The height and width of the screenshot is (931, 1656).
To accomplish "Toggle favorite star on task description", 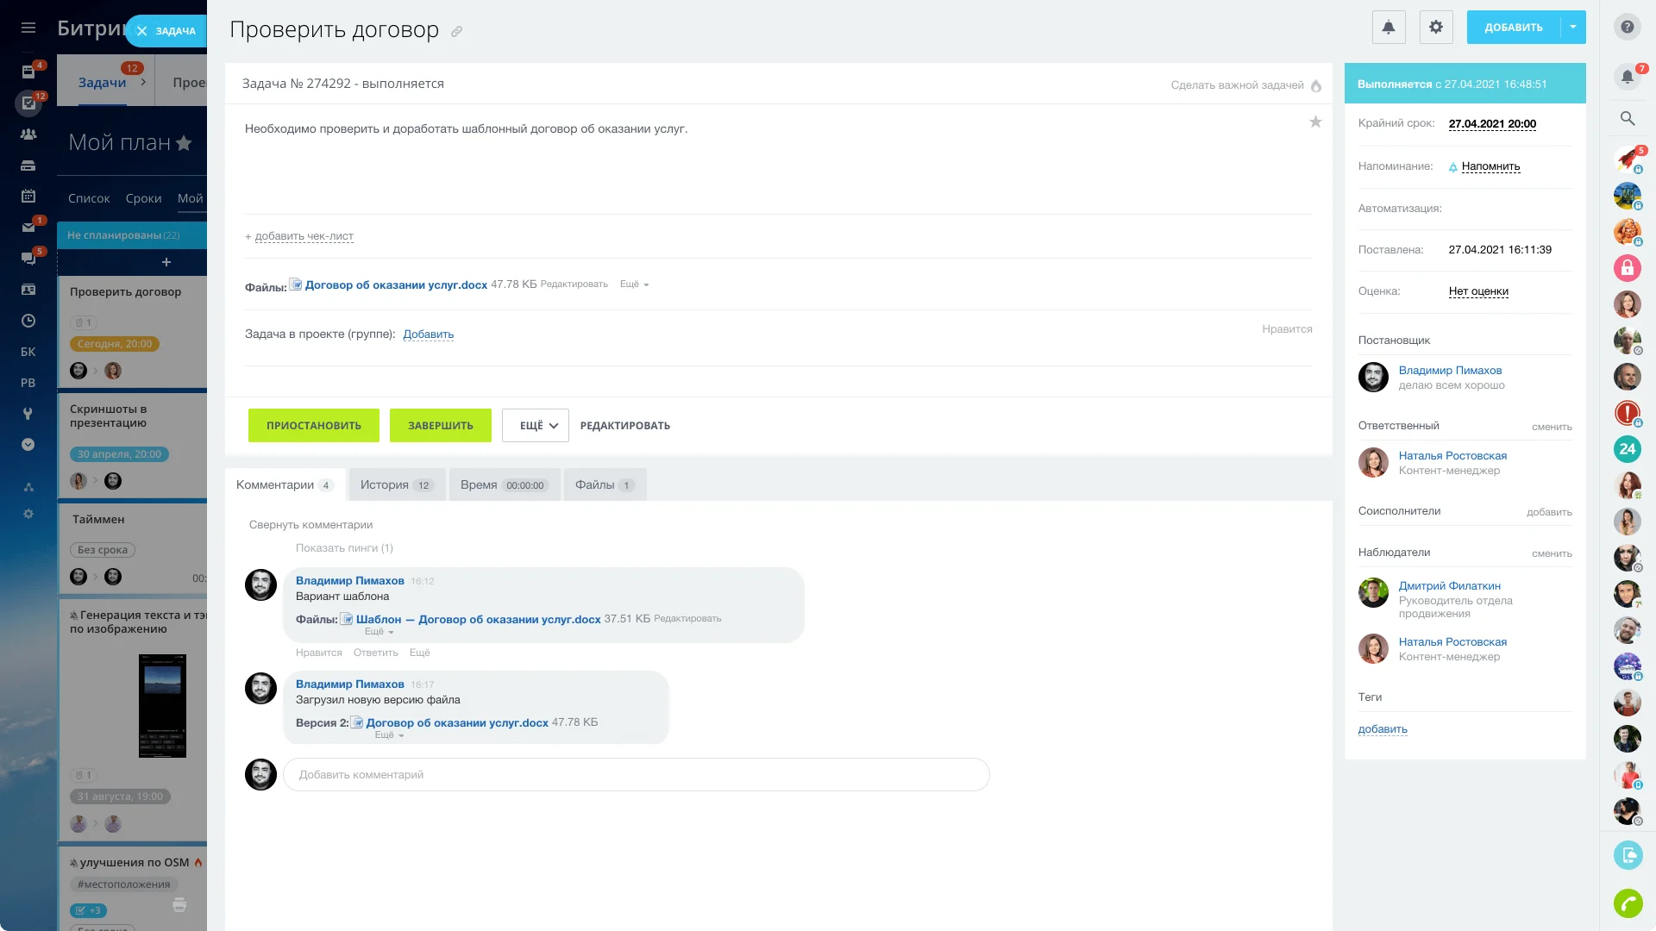I will [1315, 122].
